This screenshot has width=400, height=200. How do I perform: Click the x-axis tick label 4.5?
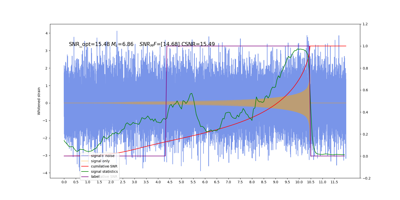tap(170, 182)
